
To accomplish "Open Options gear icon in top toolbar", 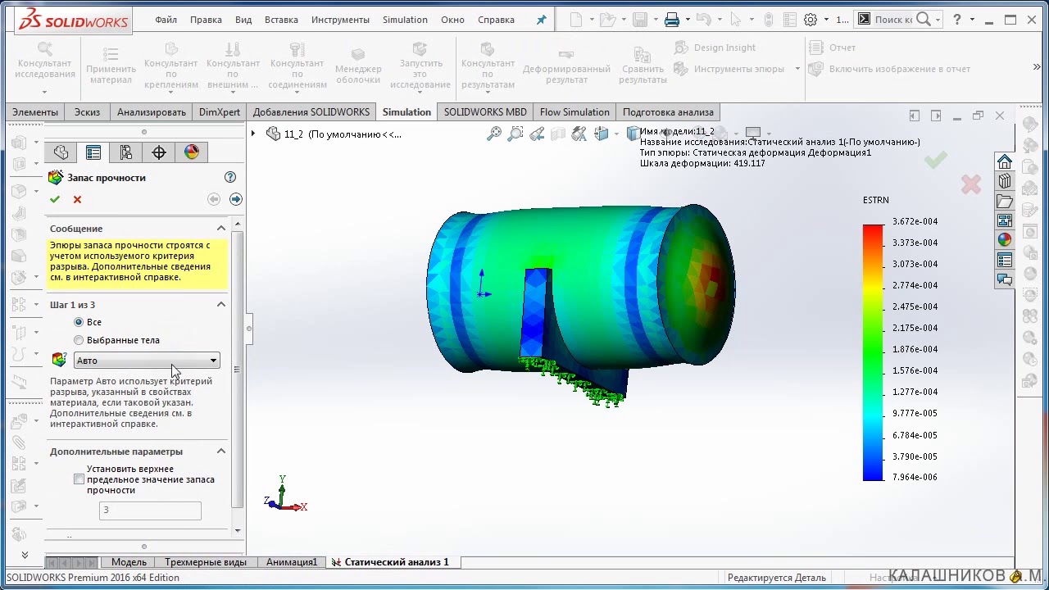I will 811,20.
